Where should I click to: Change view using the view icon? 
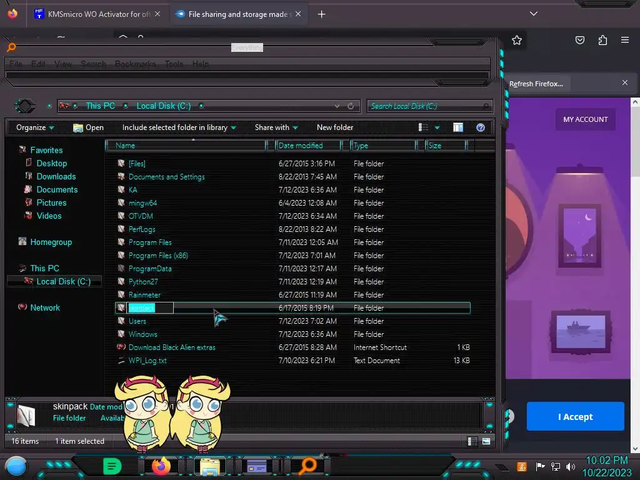click(423, 127)
